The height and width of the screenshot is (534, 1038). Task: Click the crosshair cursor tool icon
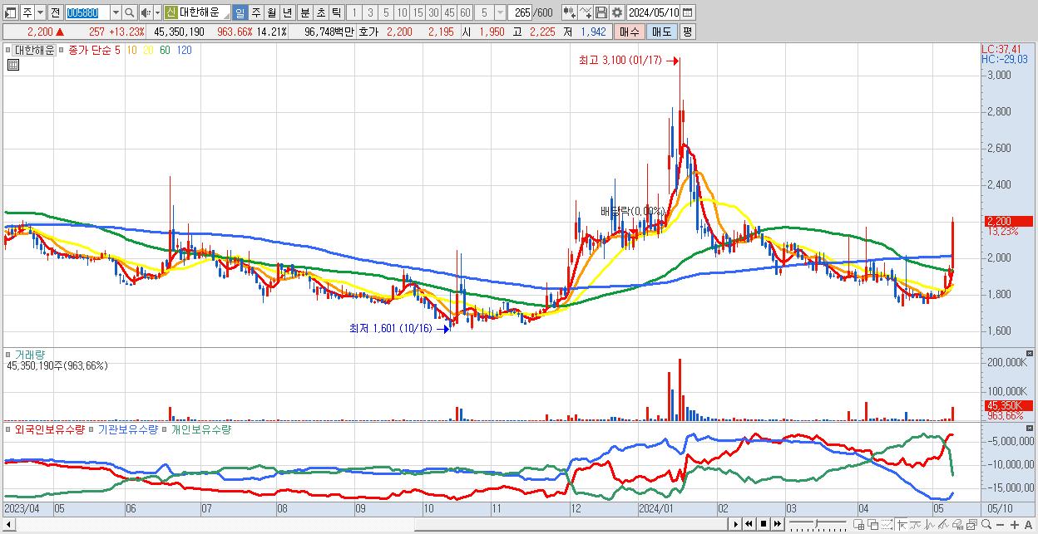[902, 525]
